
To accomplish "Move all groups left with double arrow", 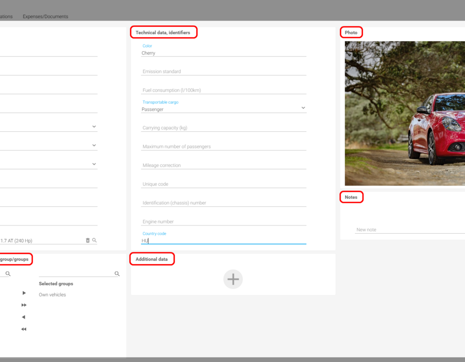I will coord(24,329).
